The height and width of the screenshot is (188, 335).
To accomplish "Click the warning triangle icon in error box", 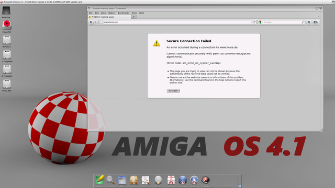I will pos(157,43).
